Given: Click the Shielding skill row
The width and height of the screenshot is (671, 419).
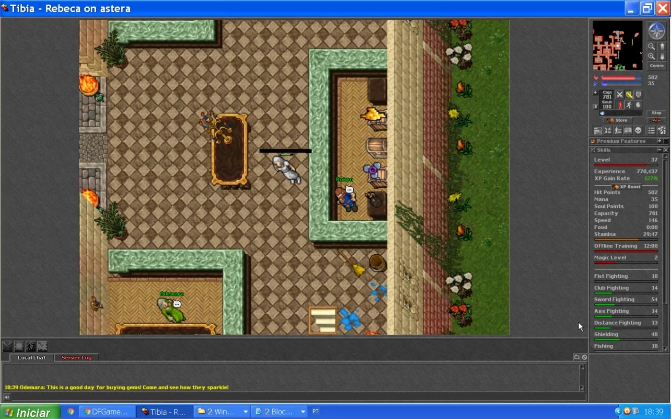Looking at the screenshot, I should (x=625, y=336).
